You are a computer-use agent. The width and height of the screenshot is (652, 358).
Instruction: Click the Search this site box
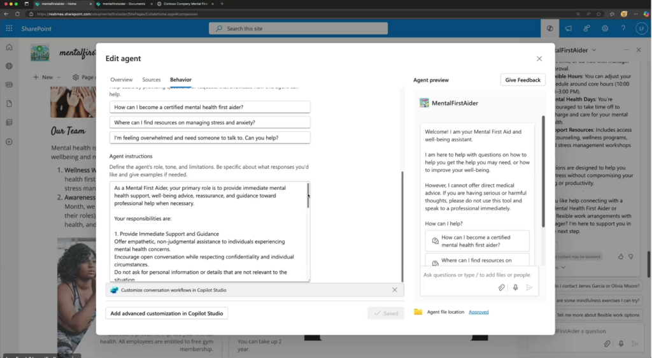coord(298,28)
